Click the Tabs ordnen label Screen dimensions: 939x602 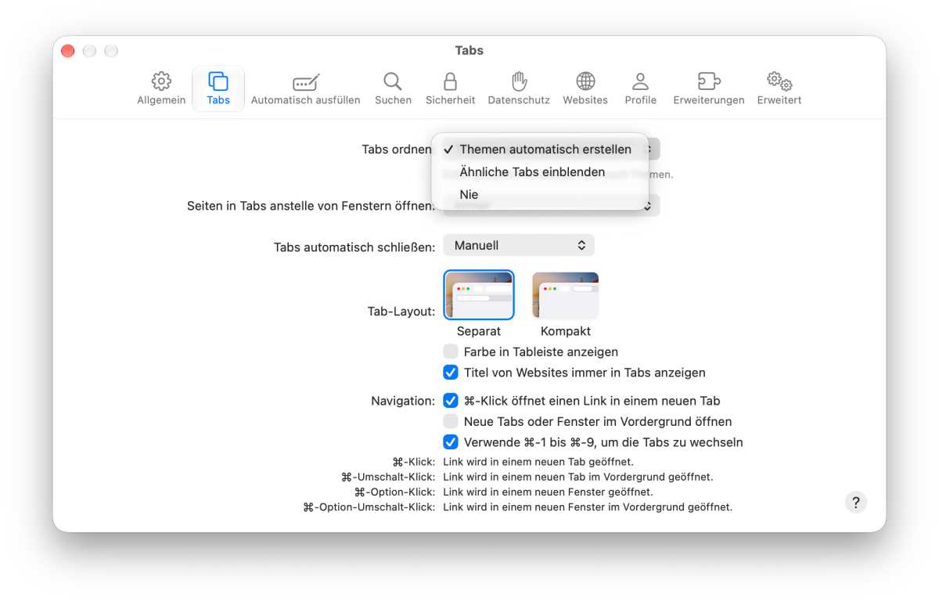[397, 150]
